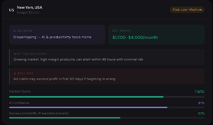Click the Risk: Low-Medium badge

pos(187,10)
